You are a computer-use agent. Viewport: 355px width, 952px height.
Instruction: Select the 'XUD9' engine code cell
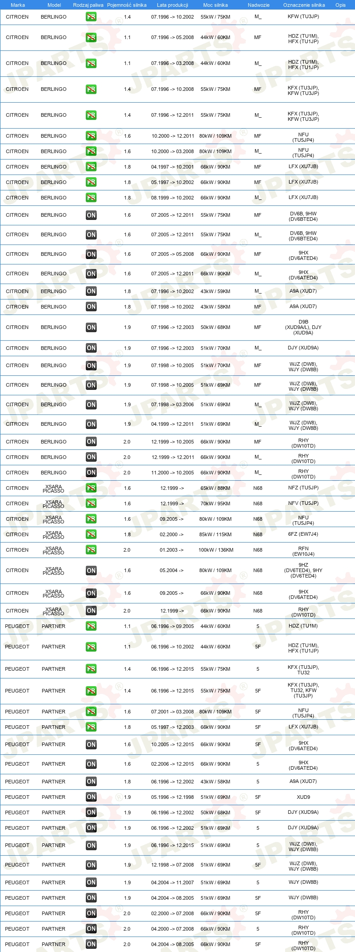tap(303, 797)
